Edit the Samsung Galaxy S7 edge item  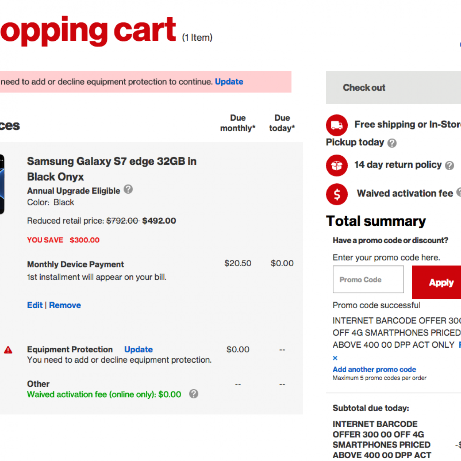[35, 305]
